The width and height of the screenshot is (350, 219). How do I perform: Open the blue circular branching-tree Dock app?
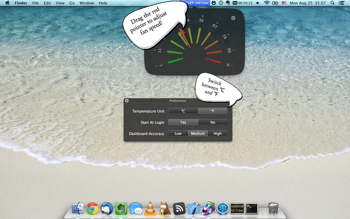[x=223, y=209]
